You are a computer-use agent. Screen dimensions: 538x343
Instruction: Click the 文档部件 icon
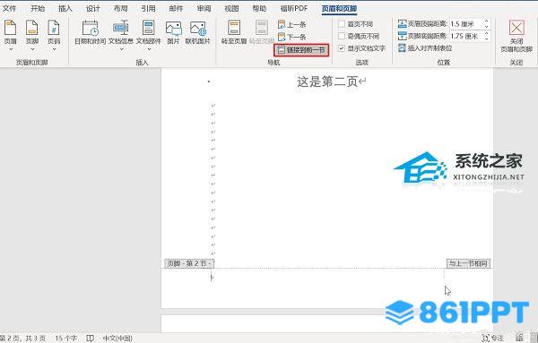point(149,29)
